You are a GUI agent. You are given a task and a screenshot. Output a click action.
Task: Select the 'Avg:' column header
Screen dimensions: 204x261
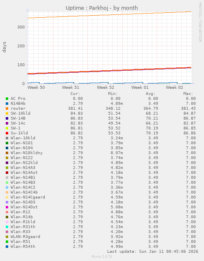151,94
